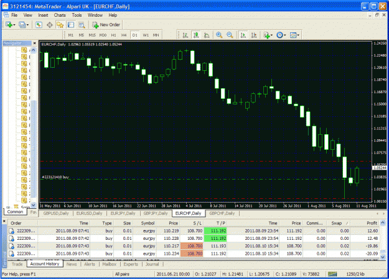Switch chart to bar chart icon
The image size is (389, 279).
pos(185,35)
